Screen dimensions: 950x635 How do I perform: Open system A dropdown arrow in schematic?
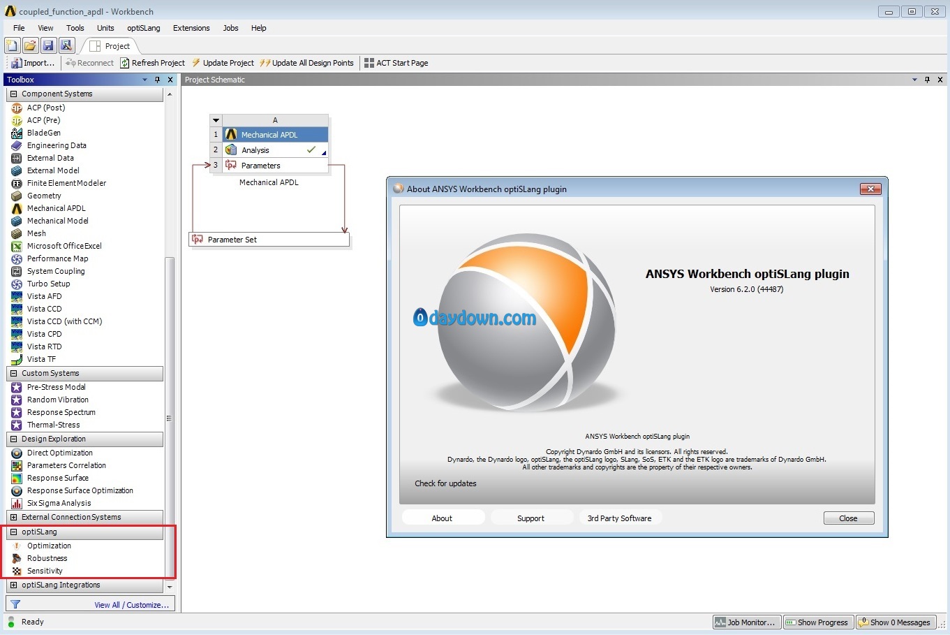point(216,120)
